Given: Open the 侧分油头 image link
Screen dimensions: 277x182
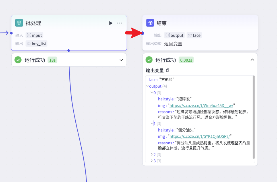Looking at the screenshot, I should click(x=199, y=136).
